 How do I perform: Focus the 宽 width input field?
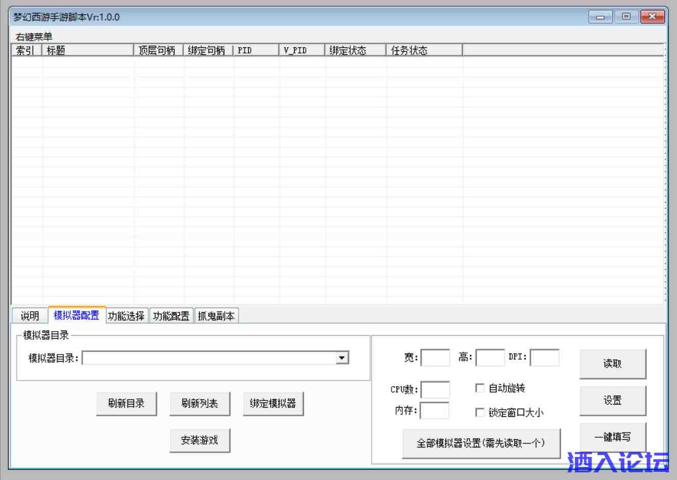435,358
